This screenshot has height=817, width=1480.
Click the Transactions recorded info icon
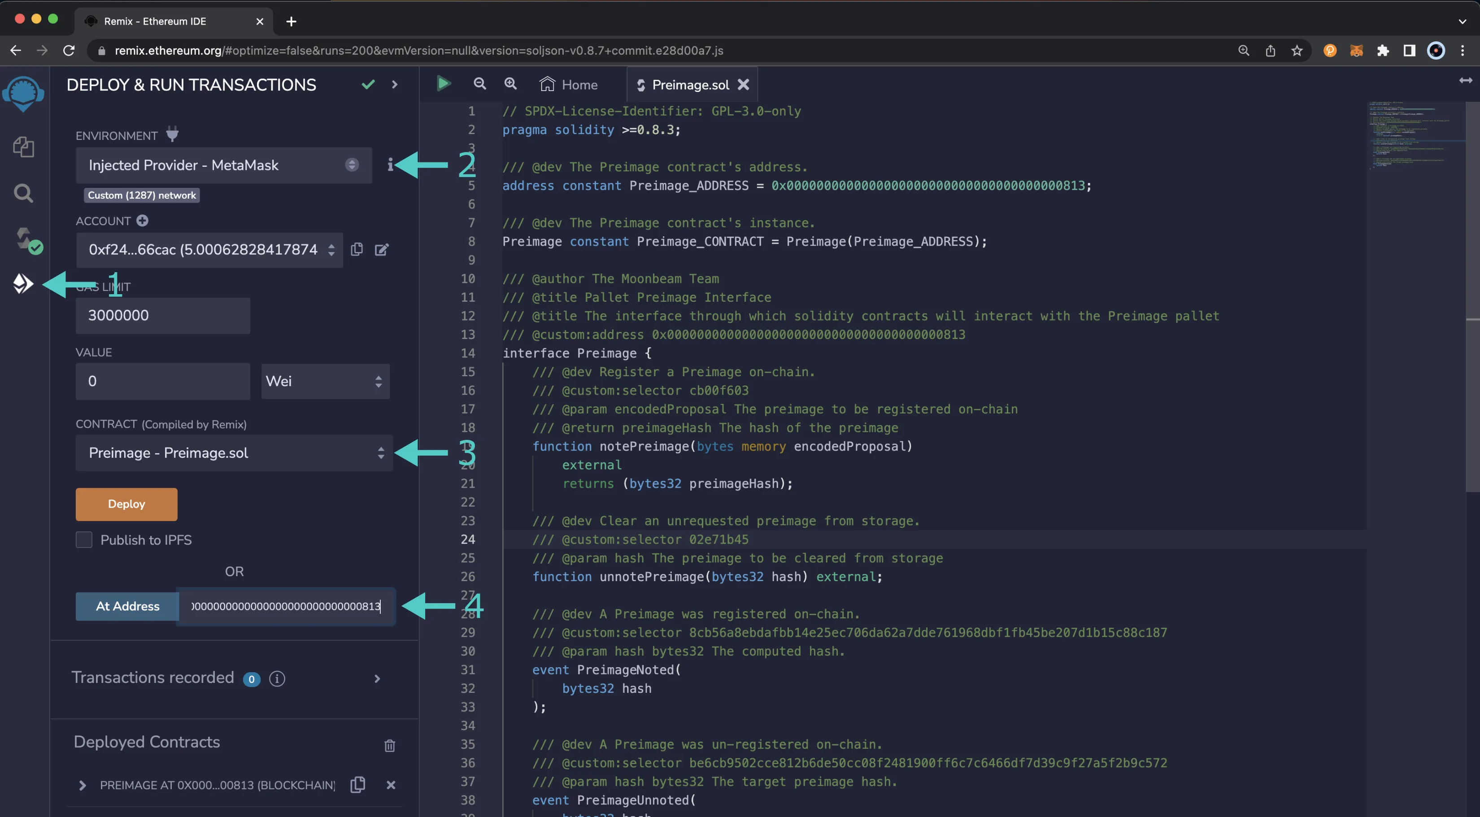(x=277, y=678)
